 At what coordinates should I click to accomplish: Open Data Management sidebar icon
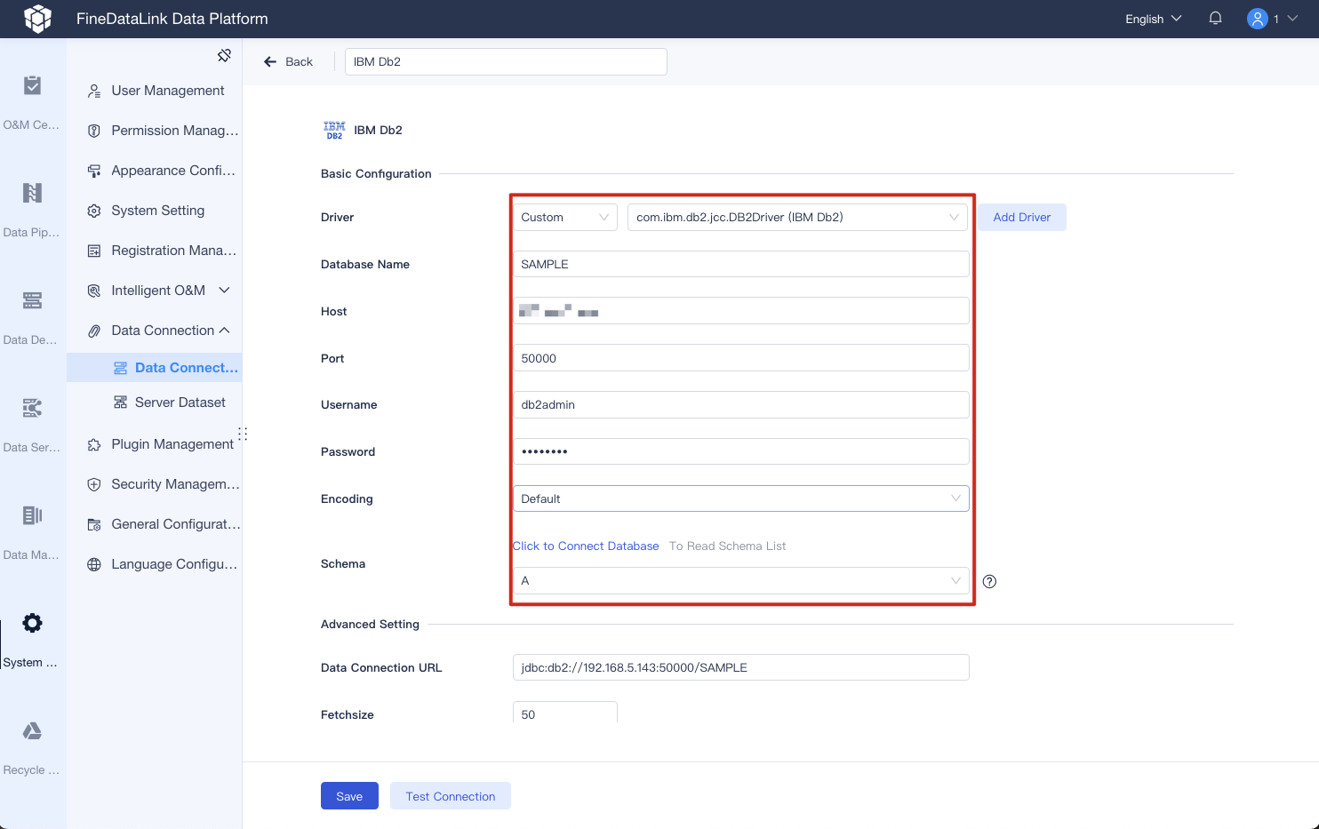32,515
